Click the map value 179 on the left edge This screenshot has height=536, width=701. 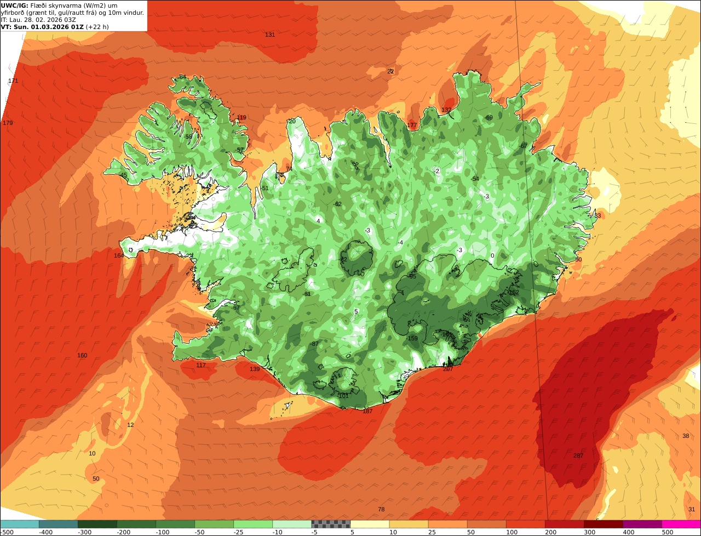(8, 123)
